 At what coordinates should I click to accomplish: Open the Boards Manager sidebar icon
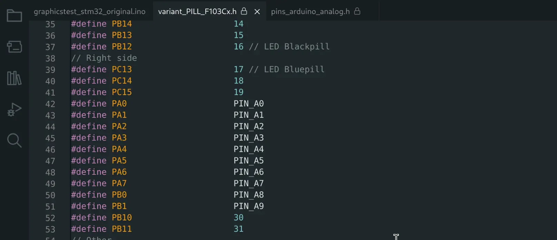click(x=14, y=47)
